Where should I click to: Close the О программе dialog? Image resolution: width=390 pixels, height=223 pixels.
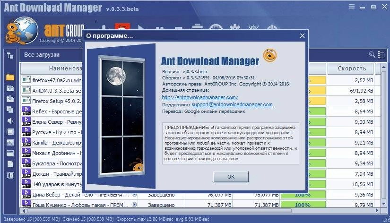point(302,36)
